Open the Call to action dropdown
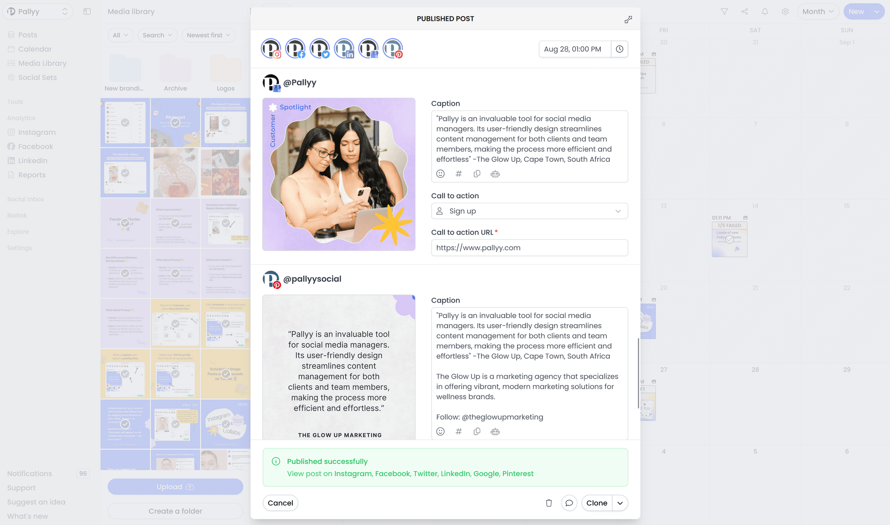This screenshot has width=890, height=525. click(529, 211)
